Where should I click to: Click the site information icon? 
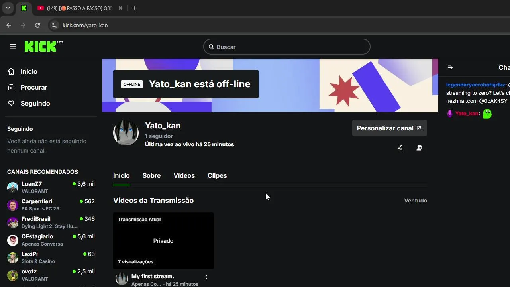pyautogui.click(x=55, y=25)
